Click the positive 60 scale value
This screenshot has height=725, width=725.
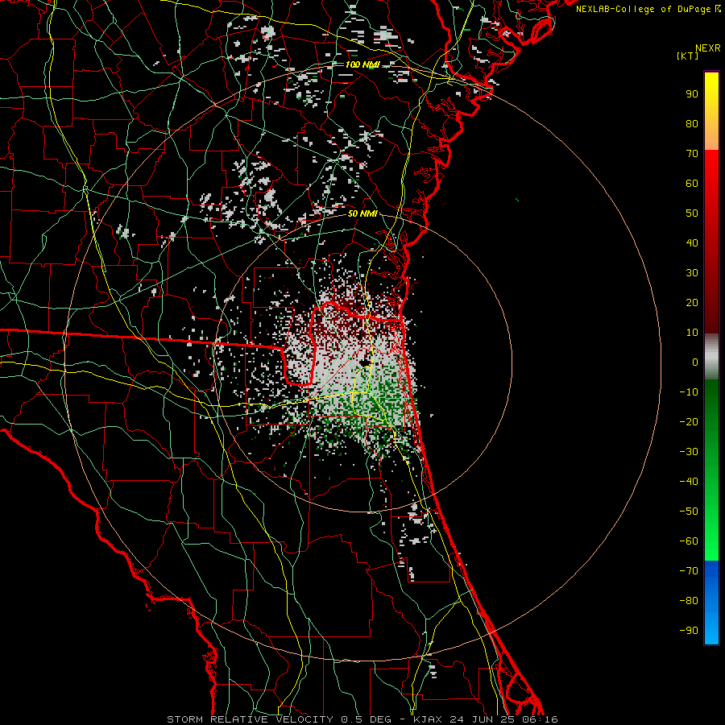[692, 184]
